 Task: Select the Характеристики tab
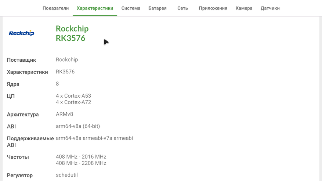point(95,8)
